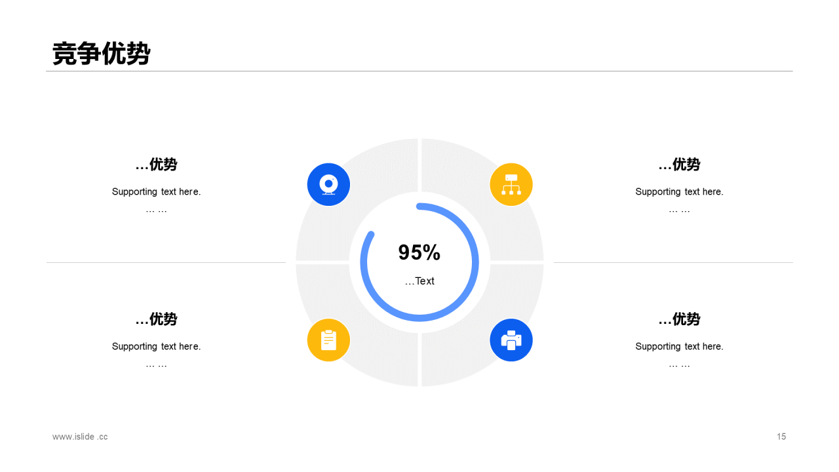This screenshot has height=472, width=839.
Task: Click Supporting text here near the org chart icon
Action: coord(679,192)
